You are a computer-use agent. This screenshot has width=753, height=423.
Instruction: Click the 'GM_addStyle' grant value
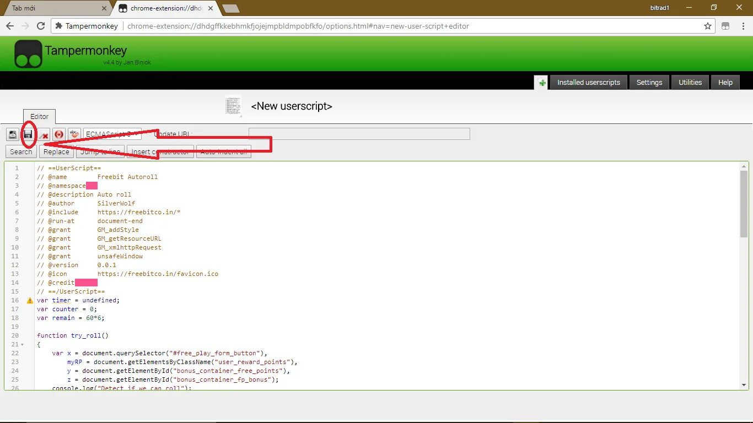pyautogui.click(x=118, y=230)
